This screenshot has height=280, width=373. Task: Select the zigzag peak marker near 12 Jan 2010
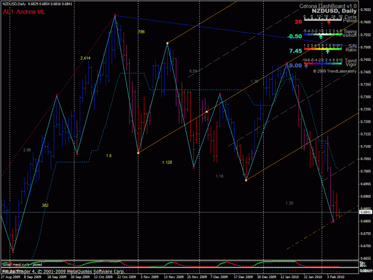click(x=287, y=63)
